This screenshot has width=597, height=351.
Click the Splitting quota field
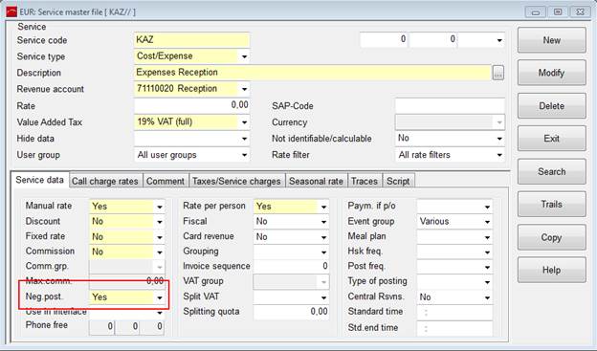coord(291,312)
